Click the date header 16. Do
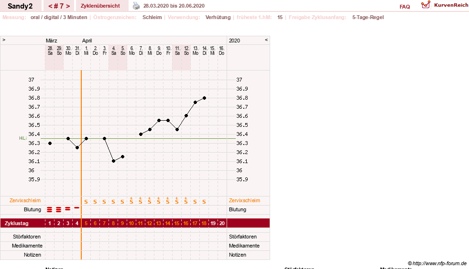 pos(221,51)
